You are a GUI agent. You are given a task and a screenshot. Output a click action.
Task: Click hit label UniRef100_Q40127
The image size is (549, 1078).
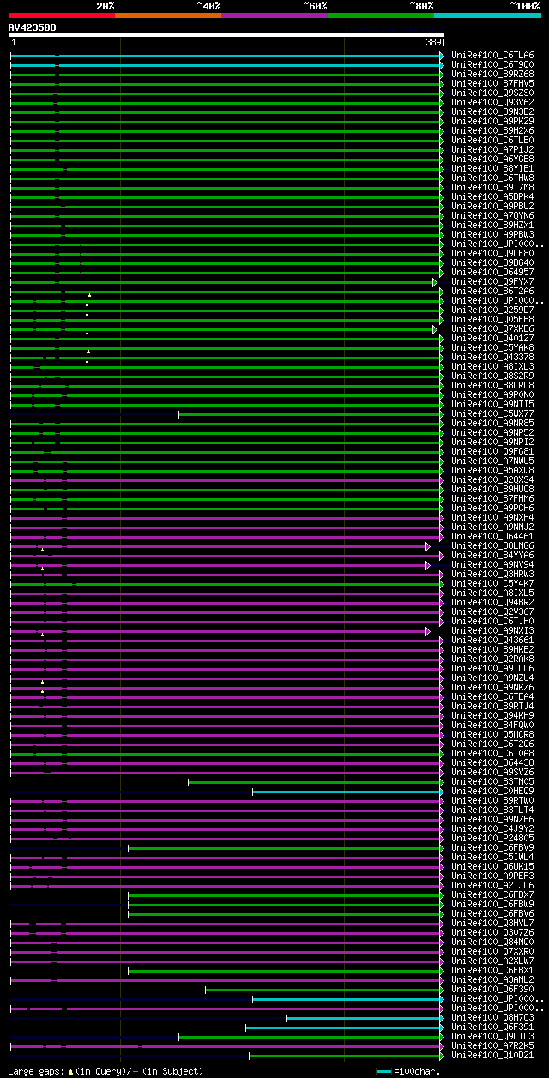tap(492, 338)
